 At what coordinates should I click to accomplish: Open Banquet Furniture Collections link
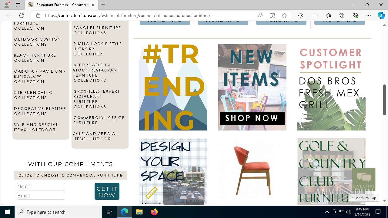click(97, 30)
